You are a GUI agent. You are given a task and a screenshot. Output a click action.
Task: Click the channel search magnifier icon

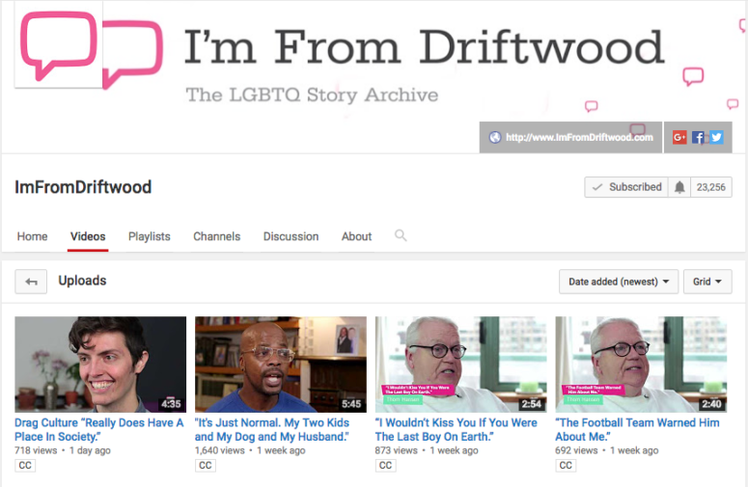[x=401, y=235]
